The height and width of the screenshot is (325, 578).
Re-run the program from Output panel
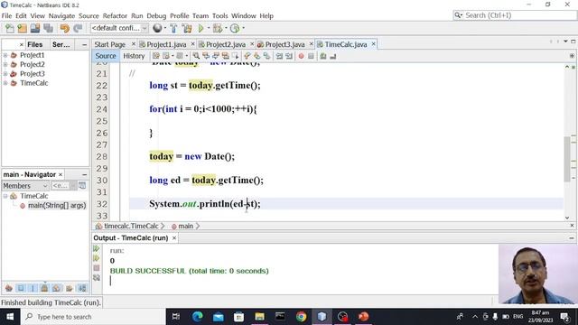[x=97, y=249]
